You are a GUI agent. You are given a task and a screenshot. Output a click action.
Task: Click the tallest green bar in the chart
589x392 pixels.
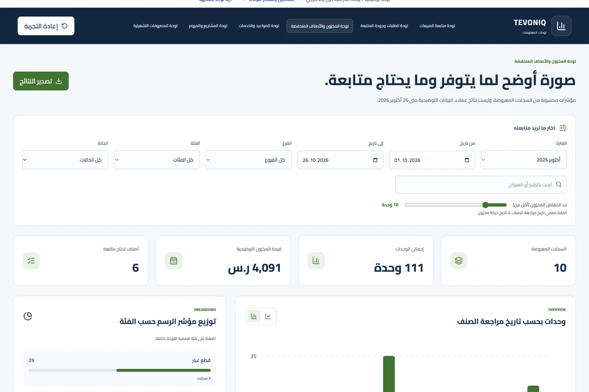(389, 374)
